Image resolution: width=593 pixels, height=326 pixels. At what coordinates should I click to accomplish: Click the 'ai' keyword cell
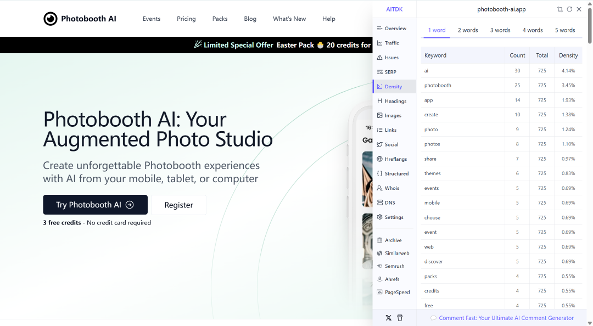463,71
